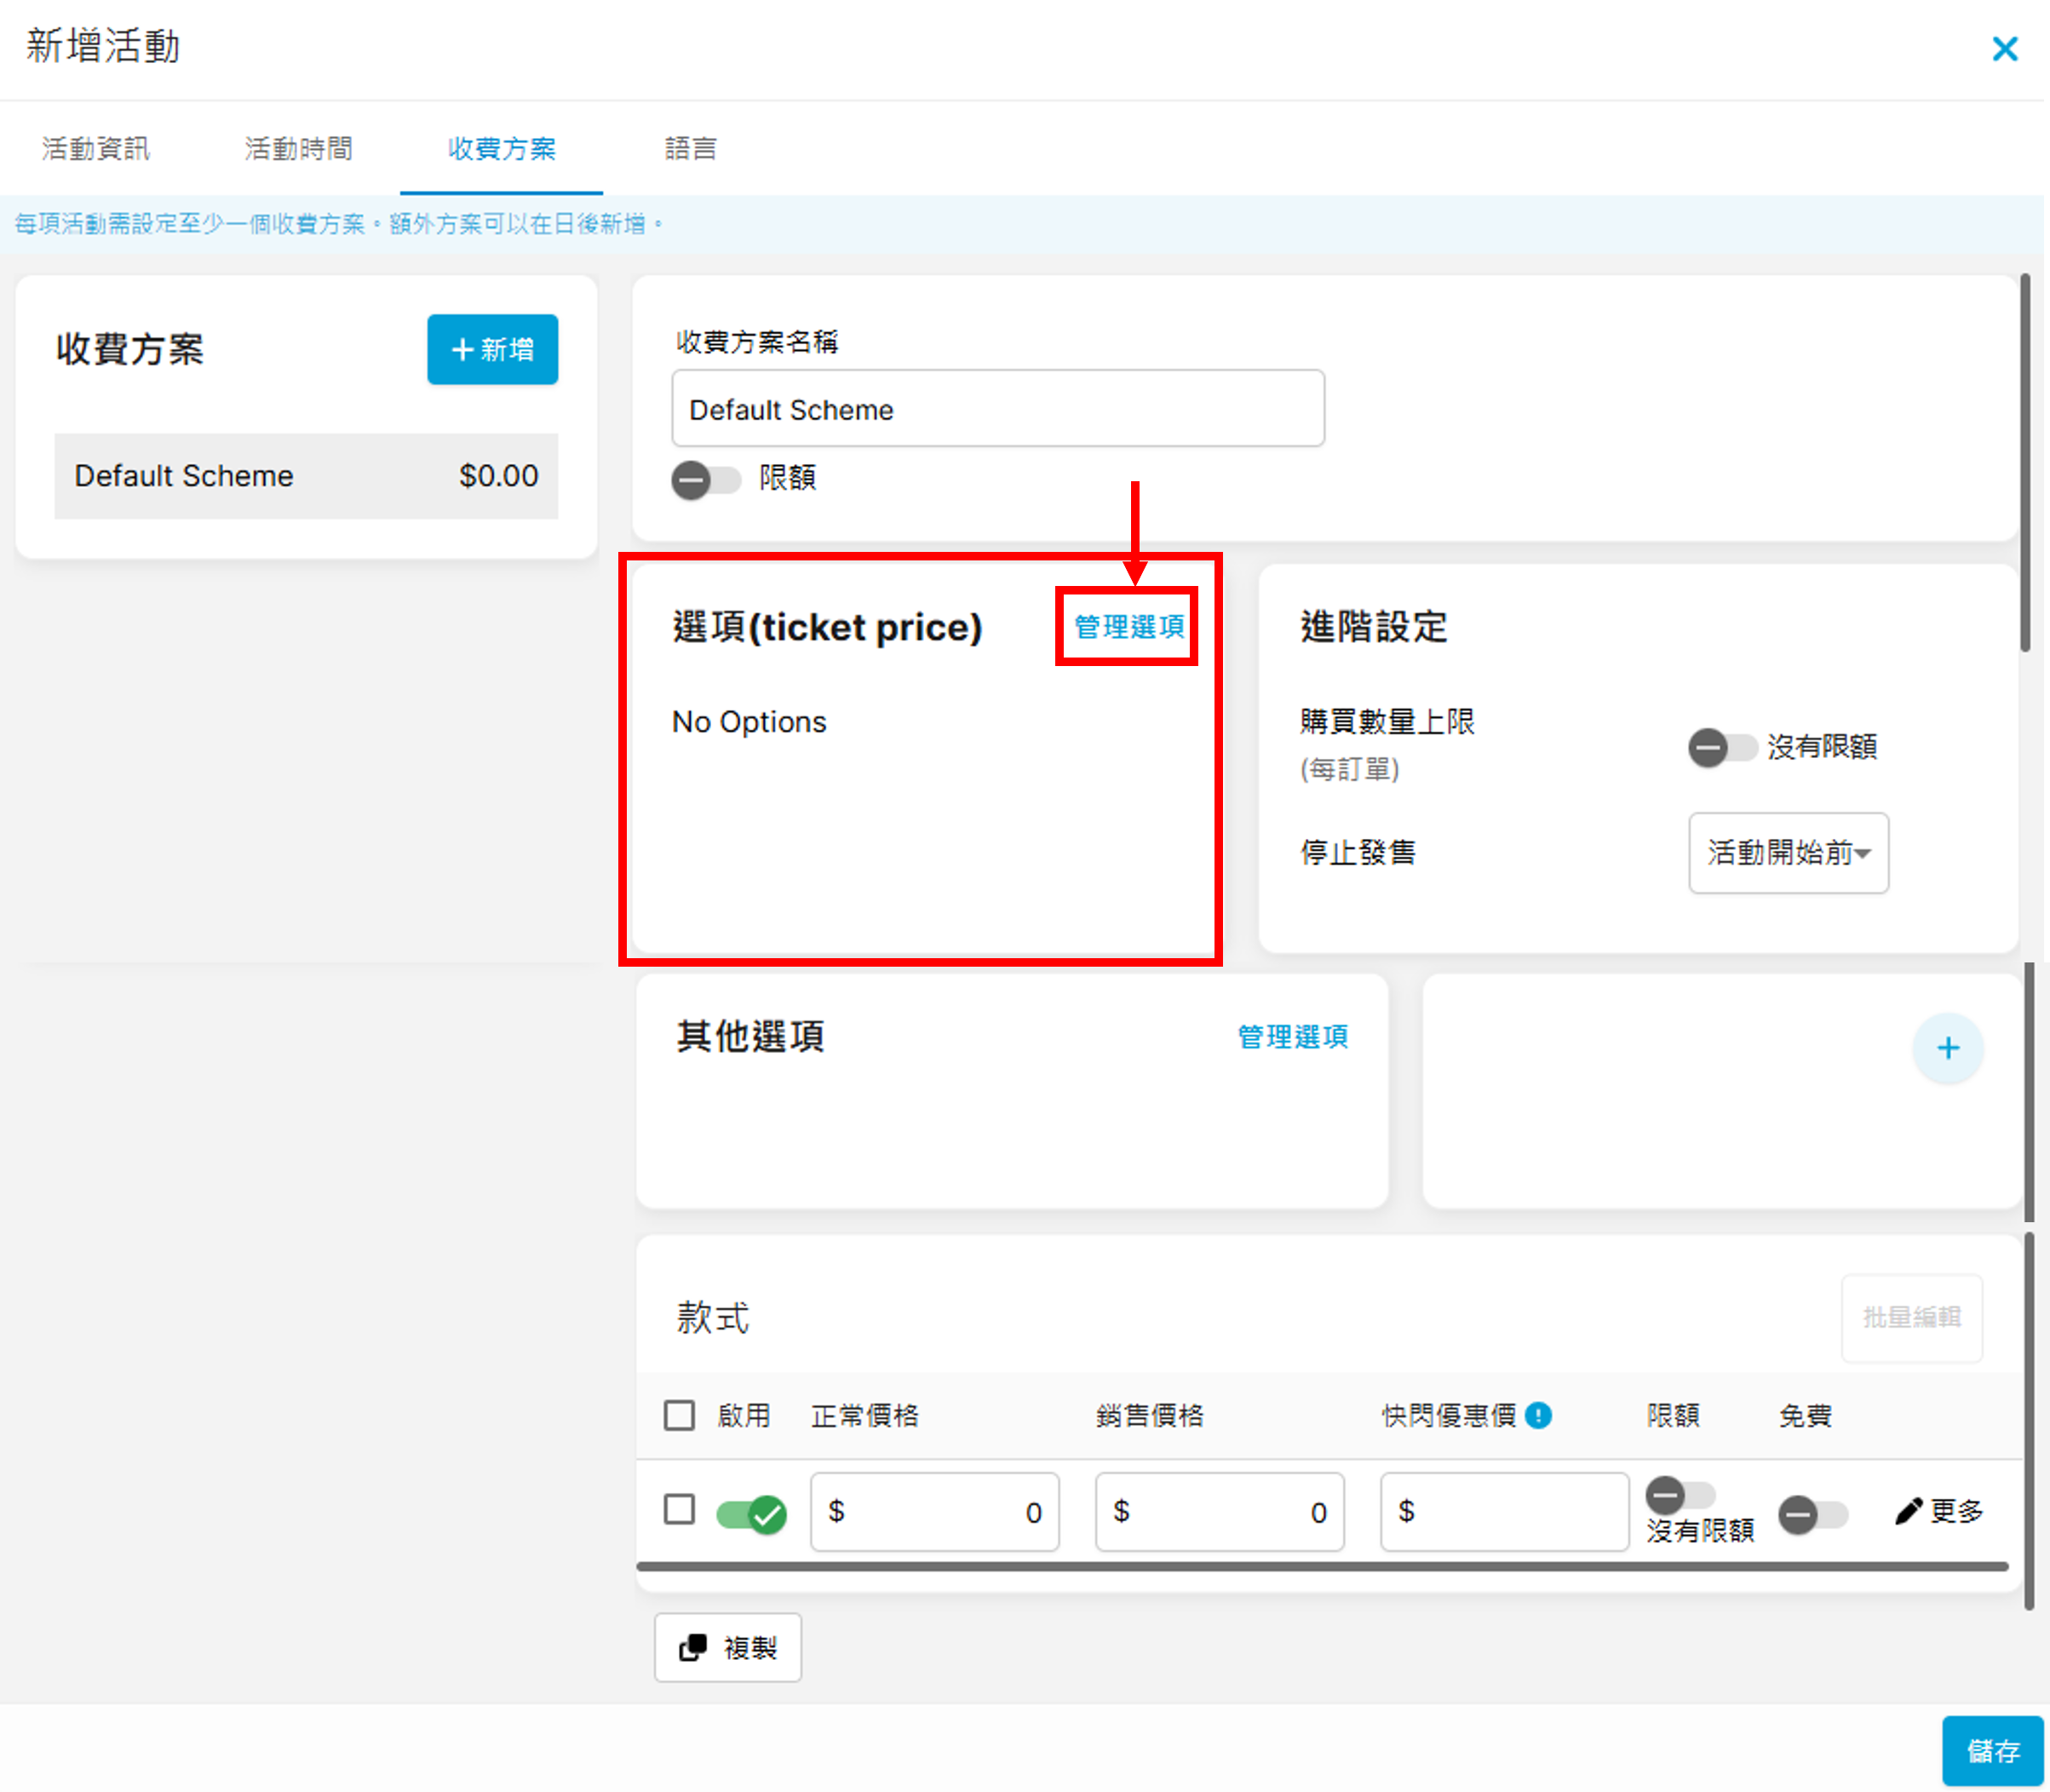Check the 啟用 header checkbox

(679, 1415)
